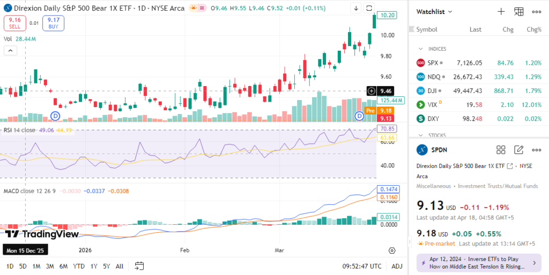
Task: Open the Watchlist three-dot menu
Action: 536,11
